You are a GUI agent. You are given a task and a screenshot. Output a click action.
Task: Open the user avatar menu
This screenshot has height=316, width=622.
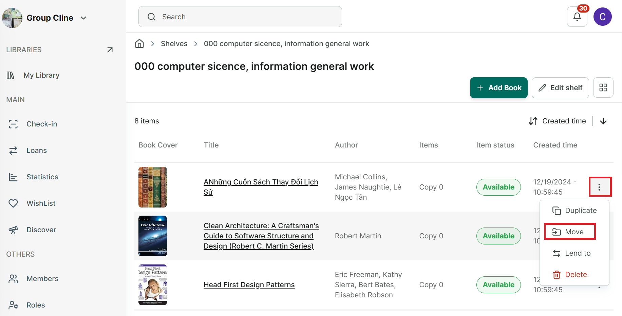[602, 17]
